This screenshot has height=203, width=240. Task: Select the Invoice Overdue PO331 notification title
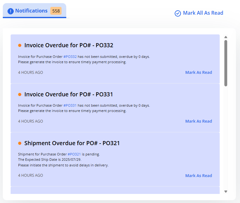pos(69,94)
